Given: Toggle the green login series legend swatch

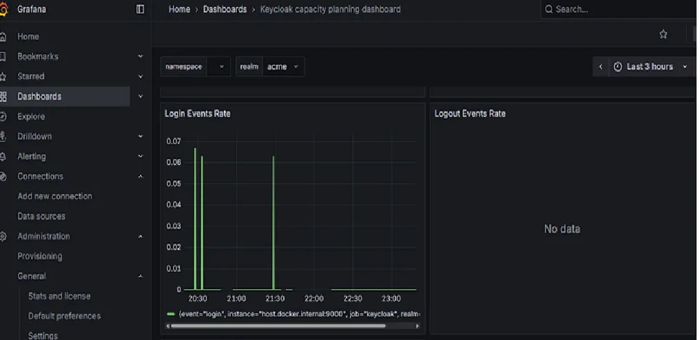Looking at the screenshot, I should point(171,314).
